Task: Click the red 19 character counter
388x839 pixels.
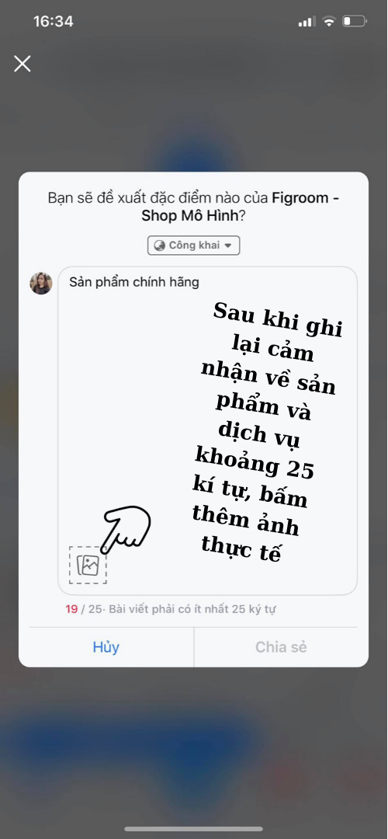Action: (x=71, y=609)
